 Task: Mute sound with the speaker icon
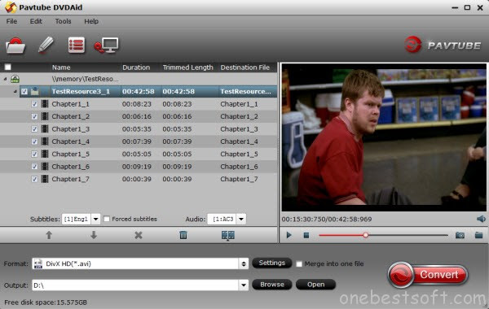click(481, 219)
